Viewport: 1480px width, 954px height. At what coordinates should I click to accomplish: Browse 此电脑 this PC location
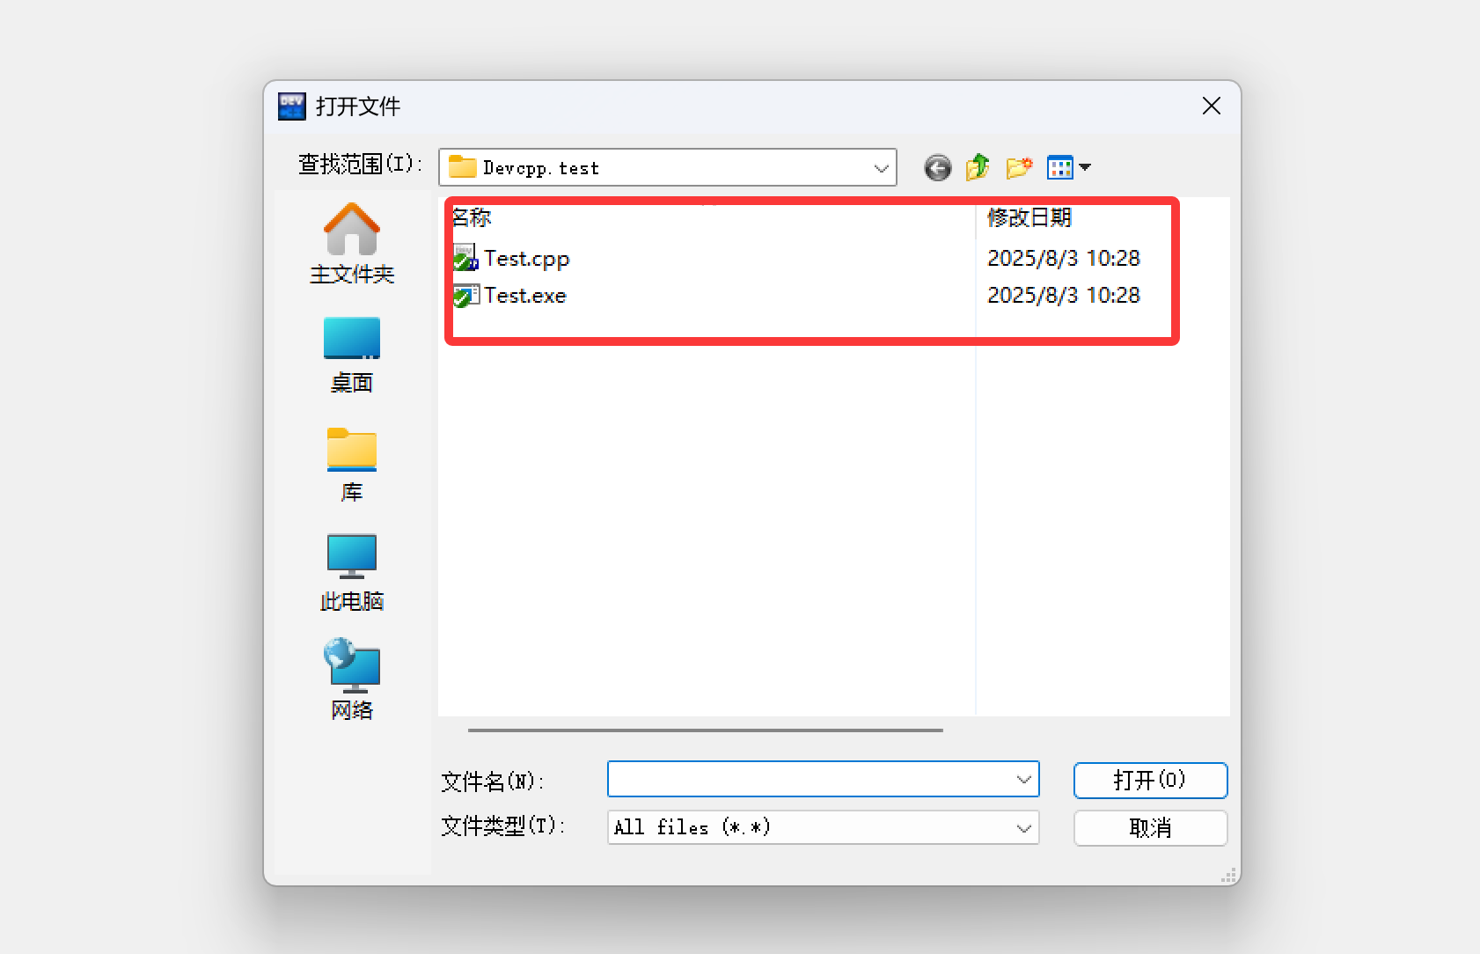(x=352, y=573)
